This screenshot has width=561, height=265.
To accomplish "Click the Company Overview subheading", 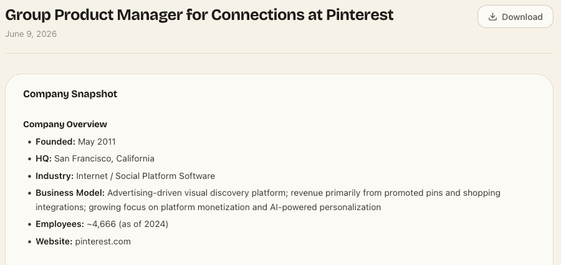I will tap(65, 124).
